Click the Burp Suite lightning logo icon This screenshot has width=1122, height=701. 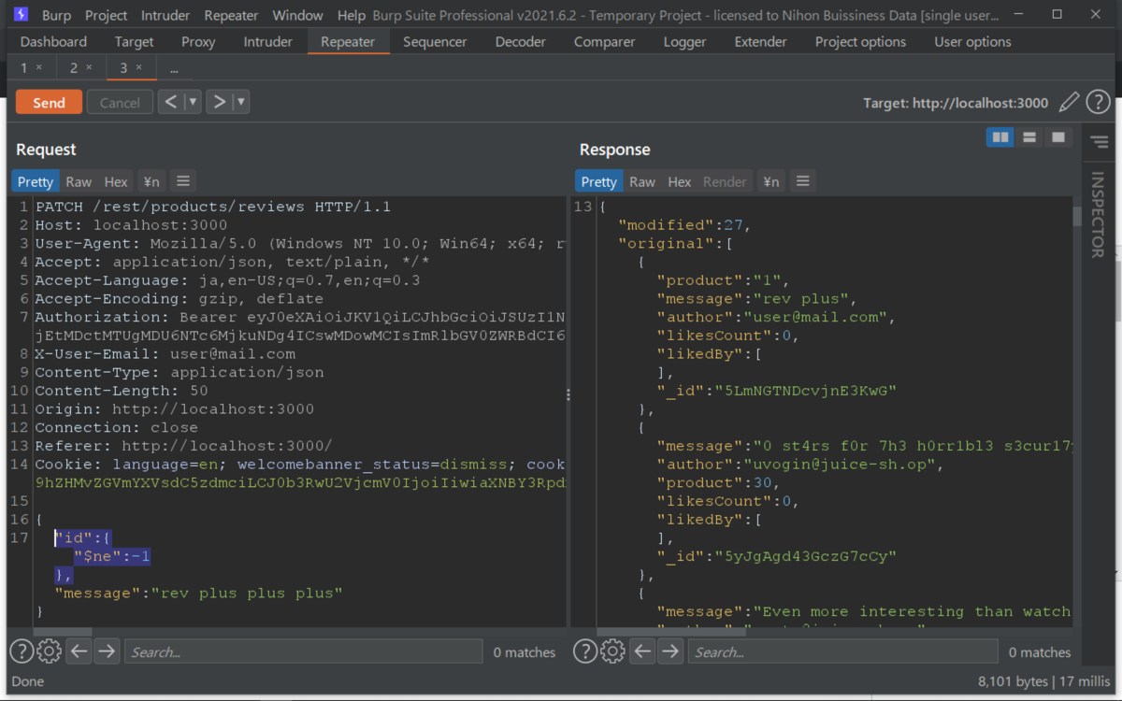pos(22,15)
